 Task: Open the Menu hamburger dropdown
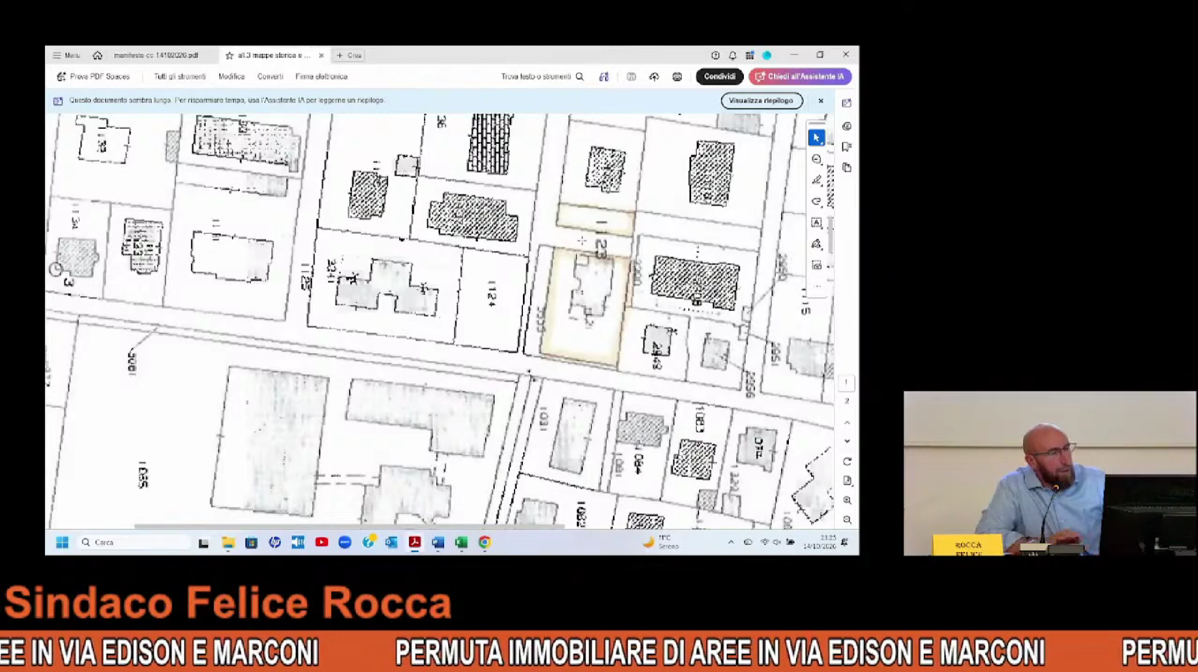pos(66,55)
